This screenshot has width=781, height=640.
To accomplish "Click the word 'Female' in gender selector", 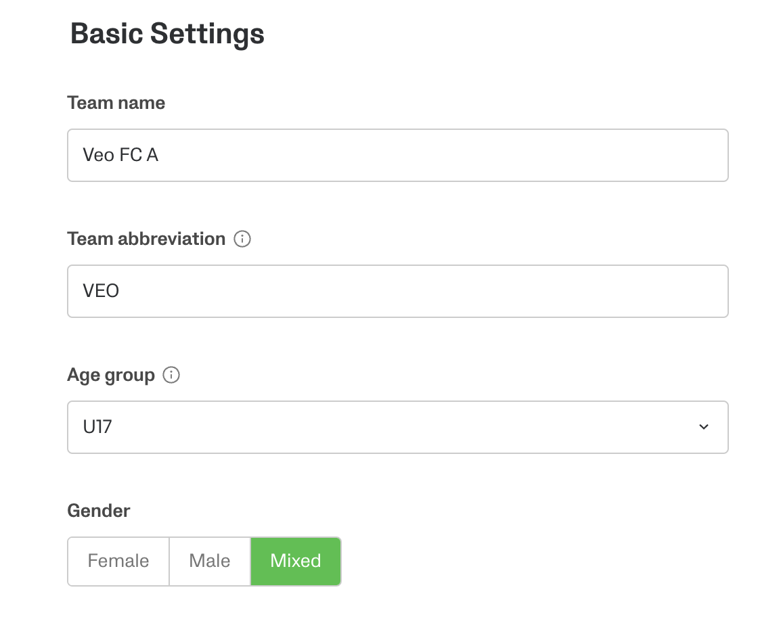I will click(x=118, y=562).
